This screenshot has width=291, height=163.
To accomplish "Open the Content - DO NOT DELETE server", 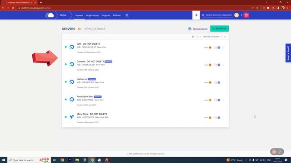I will pos(90,62).
